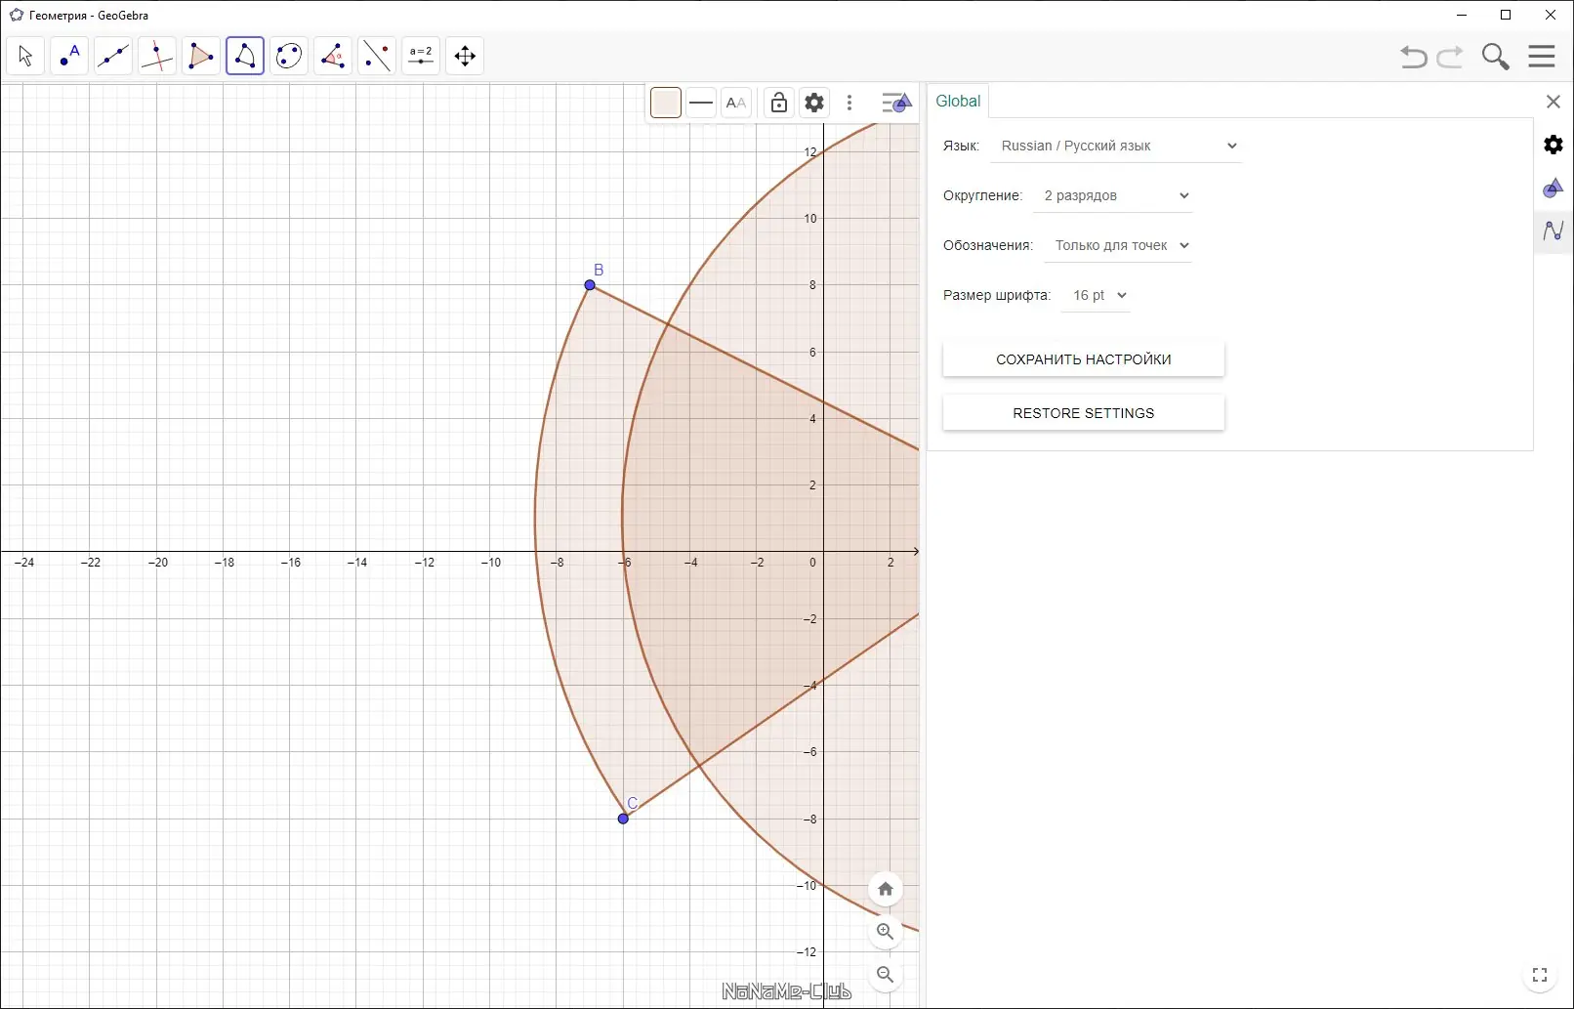
Task: Open the labeling dropdown
Action: pyautogui.click(x=1118, y=245)
